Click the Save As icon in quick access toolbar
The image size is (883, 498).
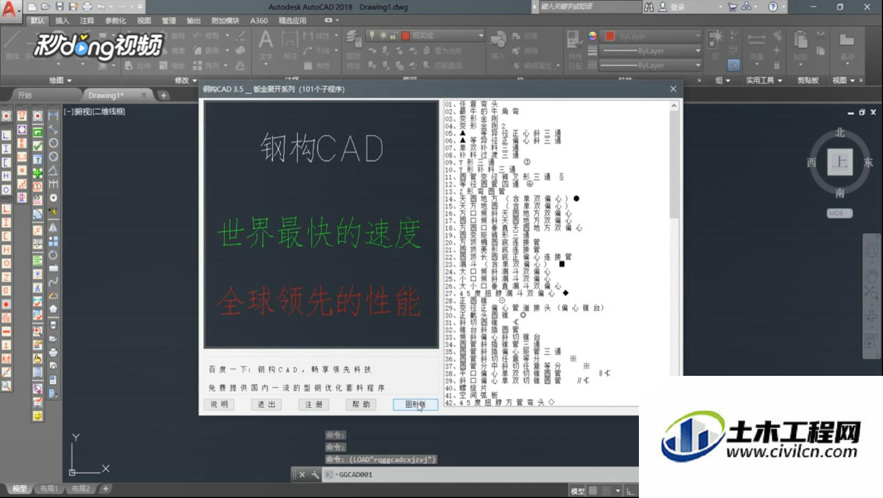(73, 7)
